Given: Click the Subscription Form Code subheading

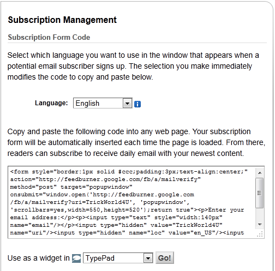Looking at the screenshot, I should pyautogui.click(x=49, y=37).
